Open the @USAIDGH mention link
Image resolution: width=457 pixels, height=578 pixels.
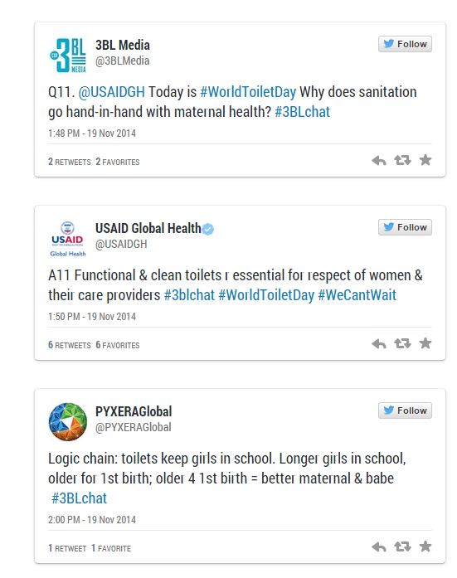click(112, 92)
